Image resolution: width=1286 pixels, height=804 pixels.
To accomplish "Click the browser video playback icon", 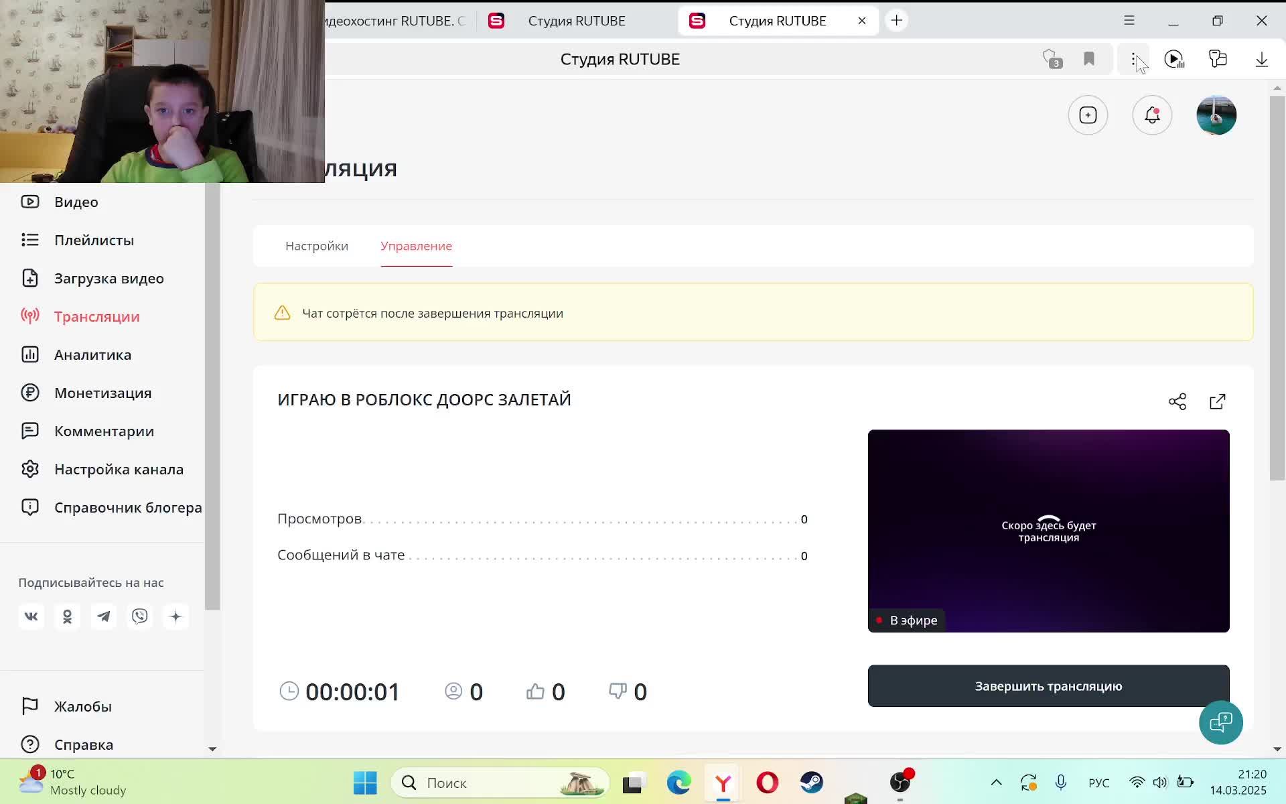I will (1174, 59).
